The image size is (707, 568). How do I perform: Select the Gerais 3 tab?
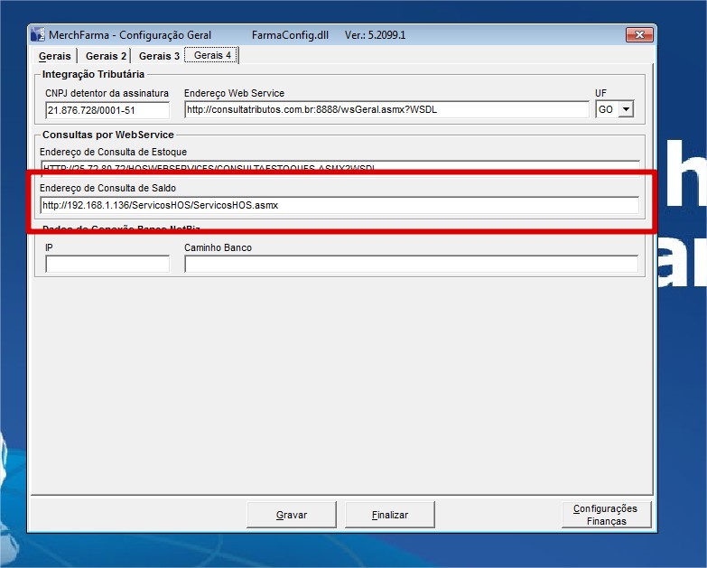pos(159,56)
